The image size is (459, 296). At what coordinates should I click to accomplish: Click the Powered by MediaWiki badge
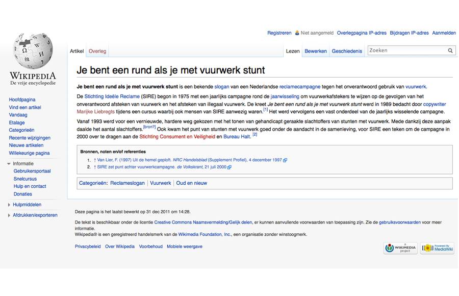point(437,248)
